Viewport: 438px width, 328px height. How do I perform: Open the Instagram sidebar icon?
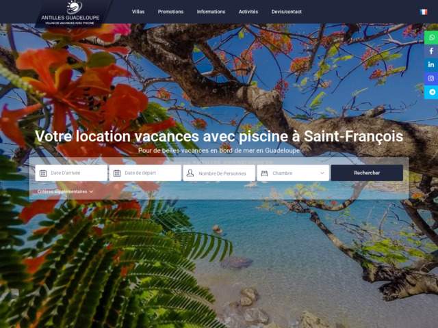431,79
